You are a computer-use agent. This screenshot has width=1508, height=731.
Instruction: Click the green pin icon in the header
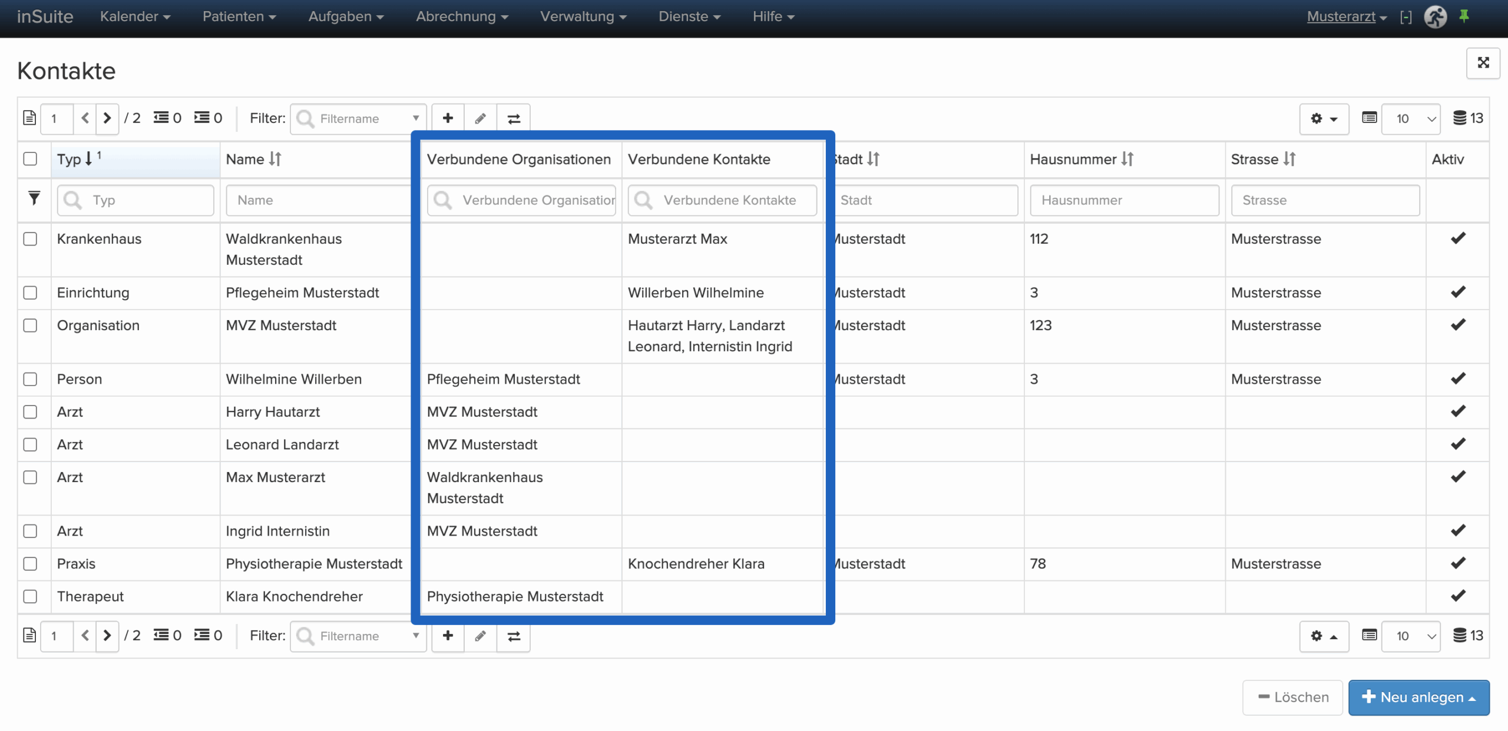pyautogui.click(x=1464, y=16)
